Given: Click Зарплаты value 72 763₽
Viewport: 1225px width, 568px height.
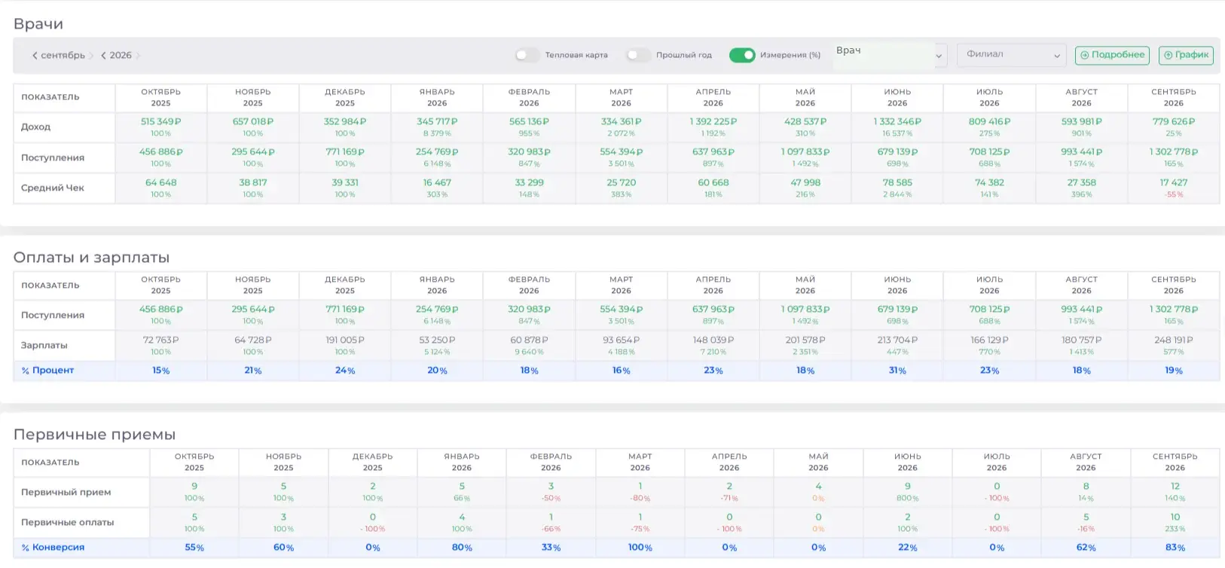Looking at the screenshot, I should coord(160,340).
